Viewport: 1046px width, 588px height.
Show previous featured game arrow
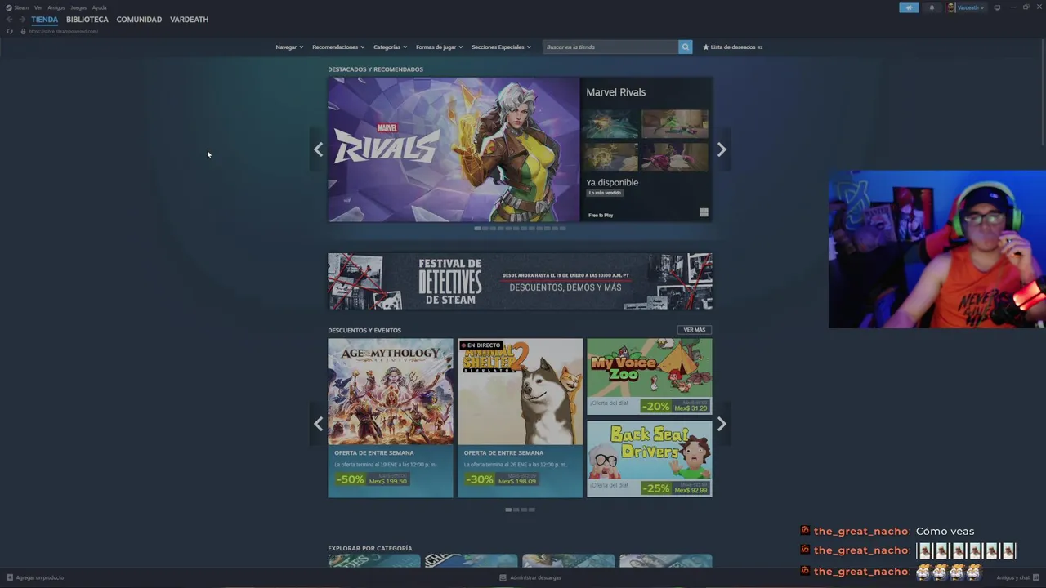[318, 149]
